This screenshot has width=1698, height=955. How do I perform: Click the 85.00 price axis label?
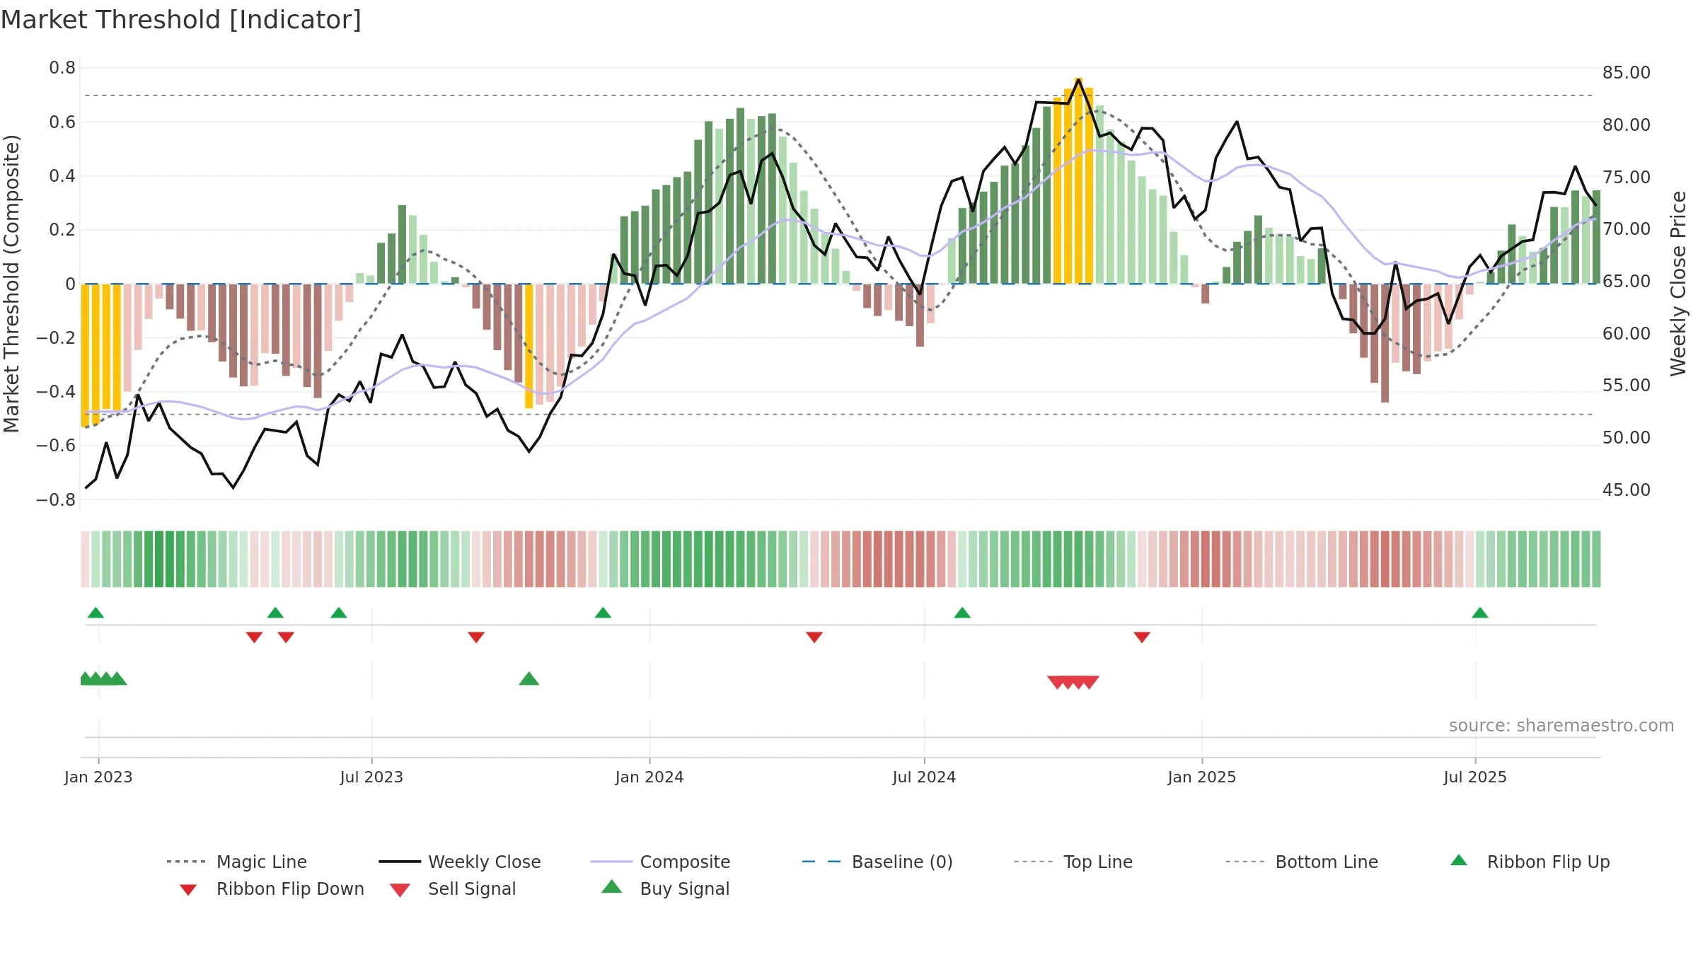tap(1627, 73)
